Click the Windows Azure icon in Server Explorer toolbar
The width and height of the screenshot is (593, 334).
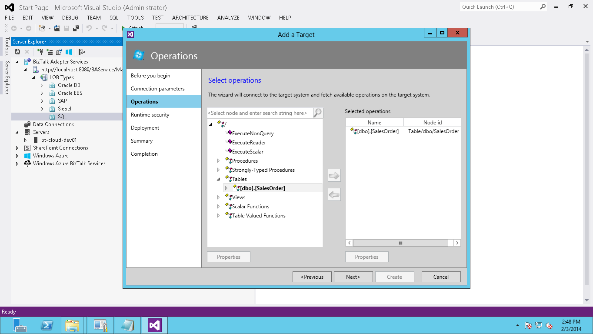click(68, 52)
